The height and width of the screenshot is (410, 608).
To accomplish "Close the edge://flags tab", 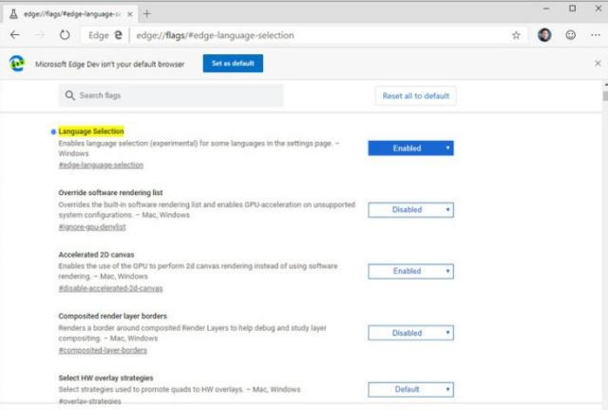I will (x=129, y=12).
